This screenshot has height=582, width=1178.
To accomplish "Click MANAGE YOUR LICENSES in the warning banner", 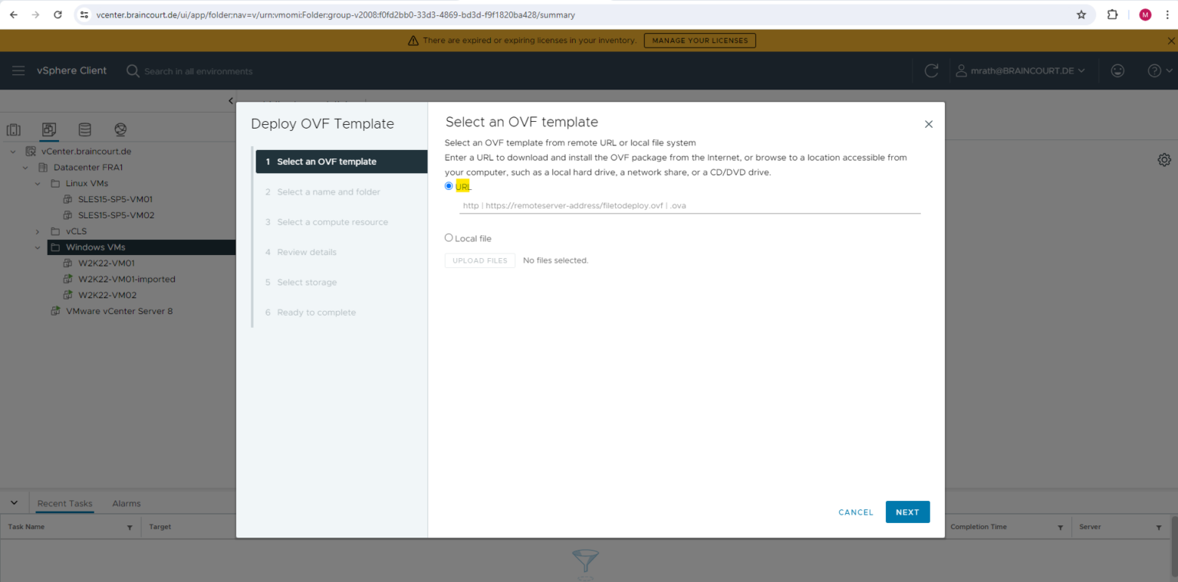I will tap(699, 41).
